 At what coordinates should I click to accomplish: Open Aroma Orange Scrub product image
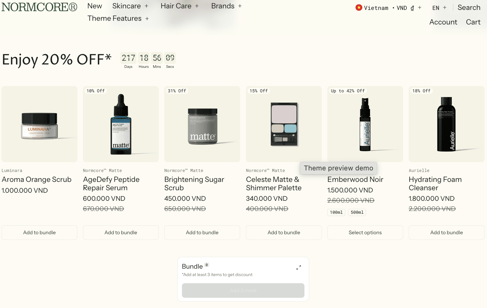tap(39, 124)
